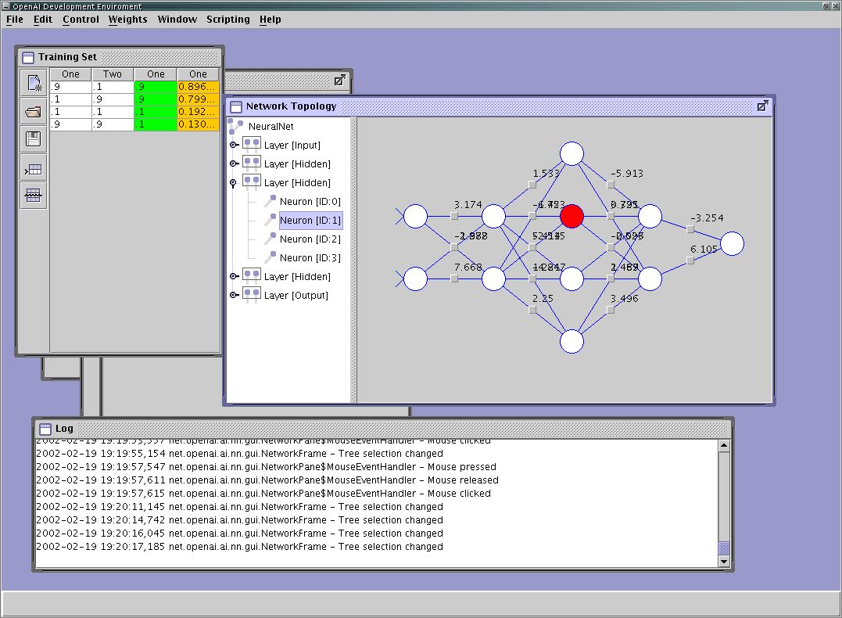Click the red highlighted neuron node
This screenshot has height=618, width=842.
[572, 216]
